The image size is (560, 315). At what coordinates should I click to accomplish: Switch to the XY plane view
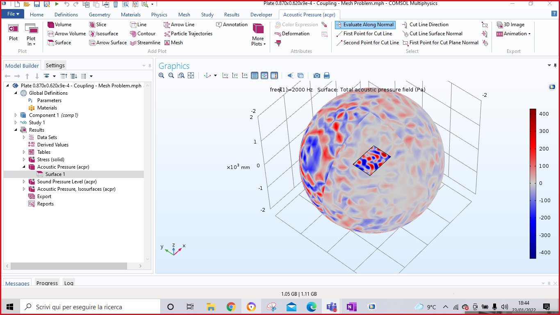(225, 75)
